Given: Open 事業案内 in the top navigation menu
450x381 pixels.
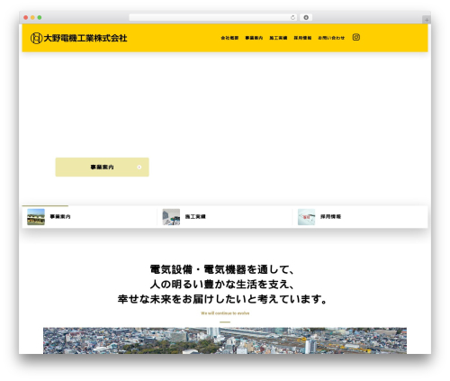Looking at the screenshot, I should [x=254, y=38].
